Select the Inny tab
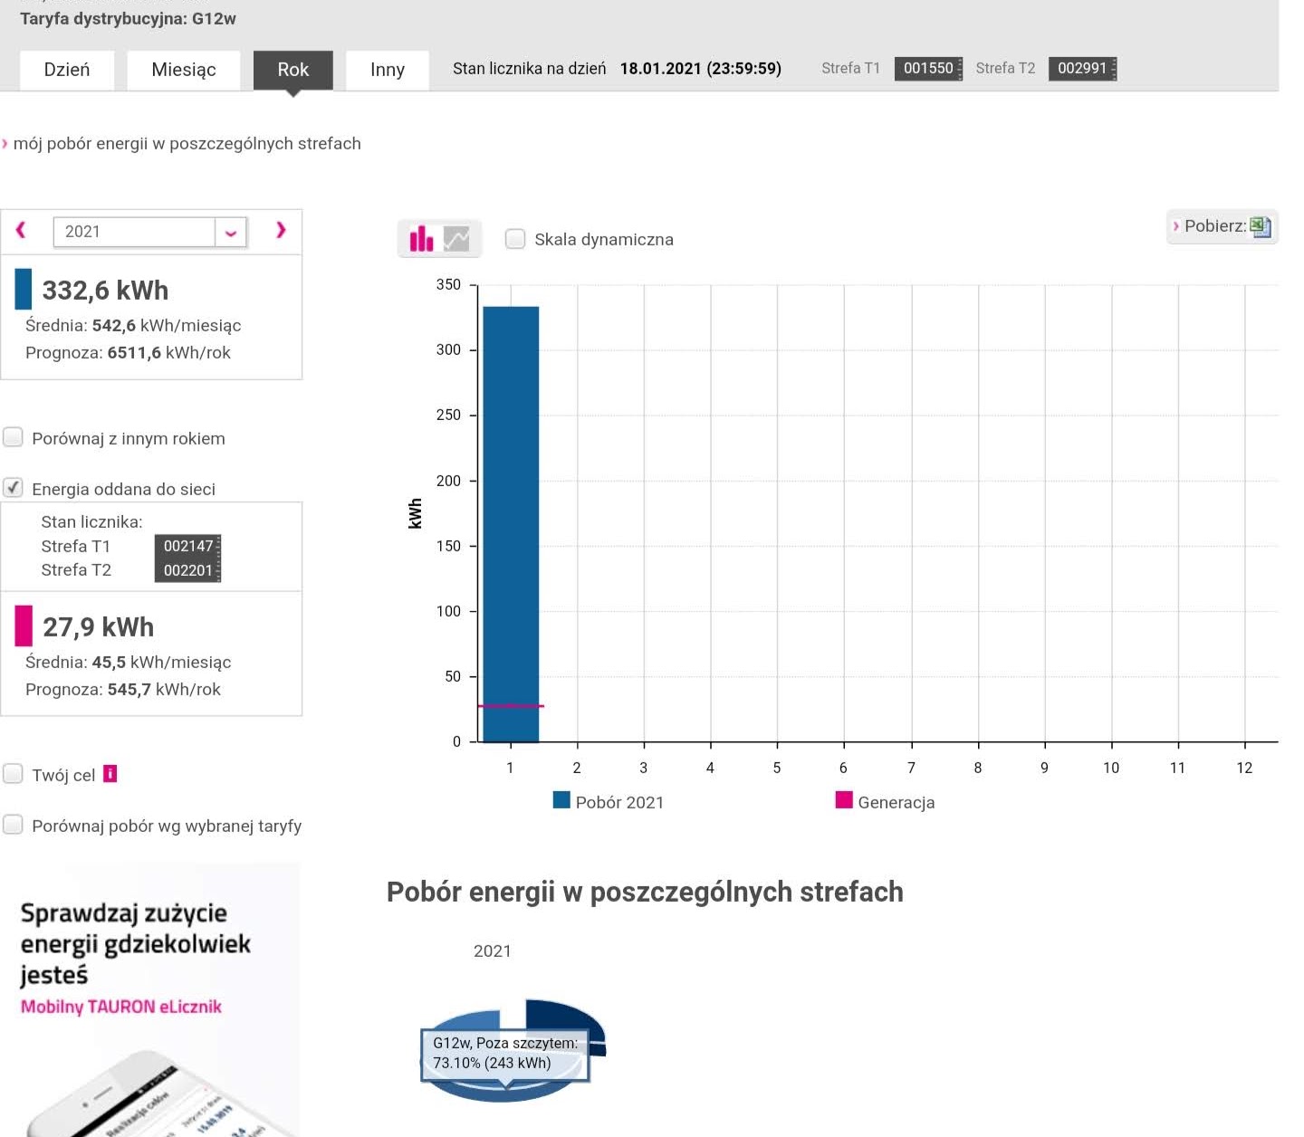Screen dimensions: 1304x1137 pos(388,70)
